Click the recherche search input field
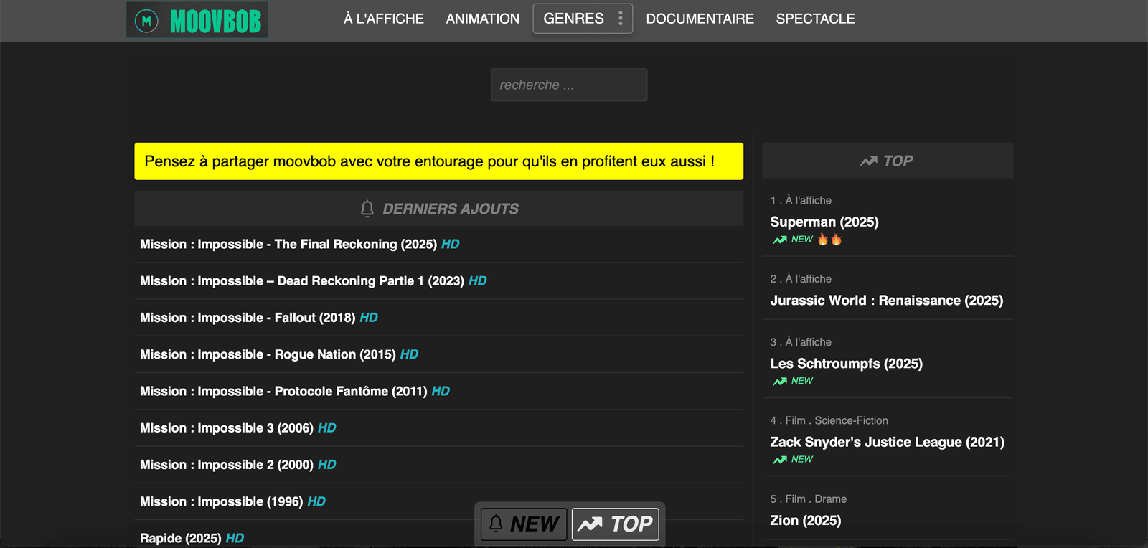The width and height of the screenshot is (1148, 548). [x=569, y=85]
